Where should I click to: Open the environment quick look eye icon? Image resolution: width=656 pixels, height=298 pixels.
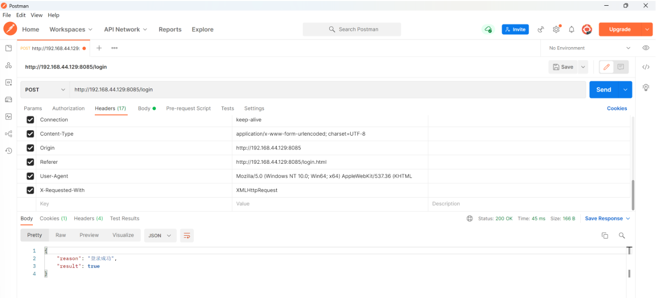click(646, 48)
